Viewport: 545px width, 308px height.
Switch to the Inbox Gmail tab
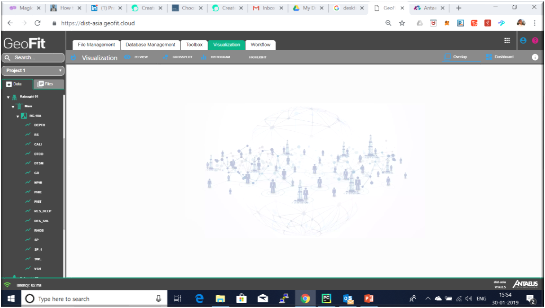coord(268,8)
